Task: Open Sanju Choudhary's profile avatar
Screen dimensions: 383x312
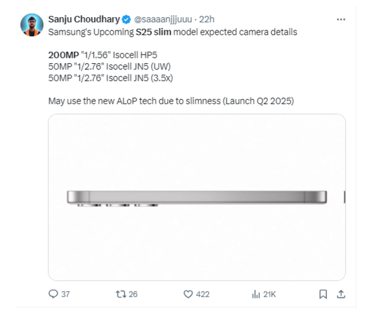Action: click(32, 25)
